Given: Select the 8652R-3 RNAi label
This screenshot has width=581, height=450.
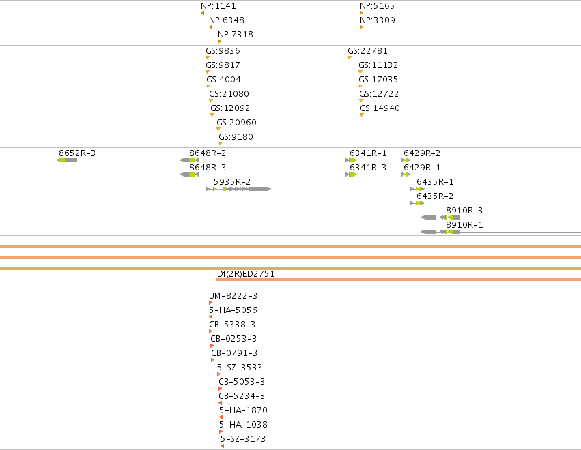Looking at the screenshot, I should tap(77, 153).
